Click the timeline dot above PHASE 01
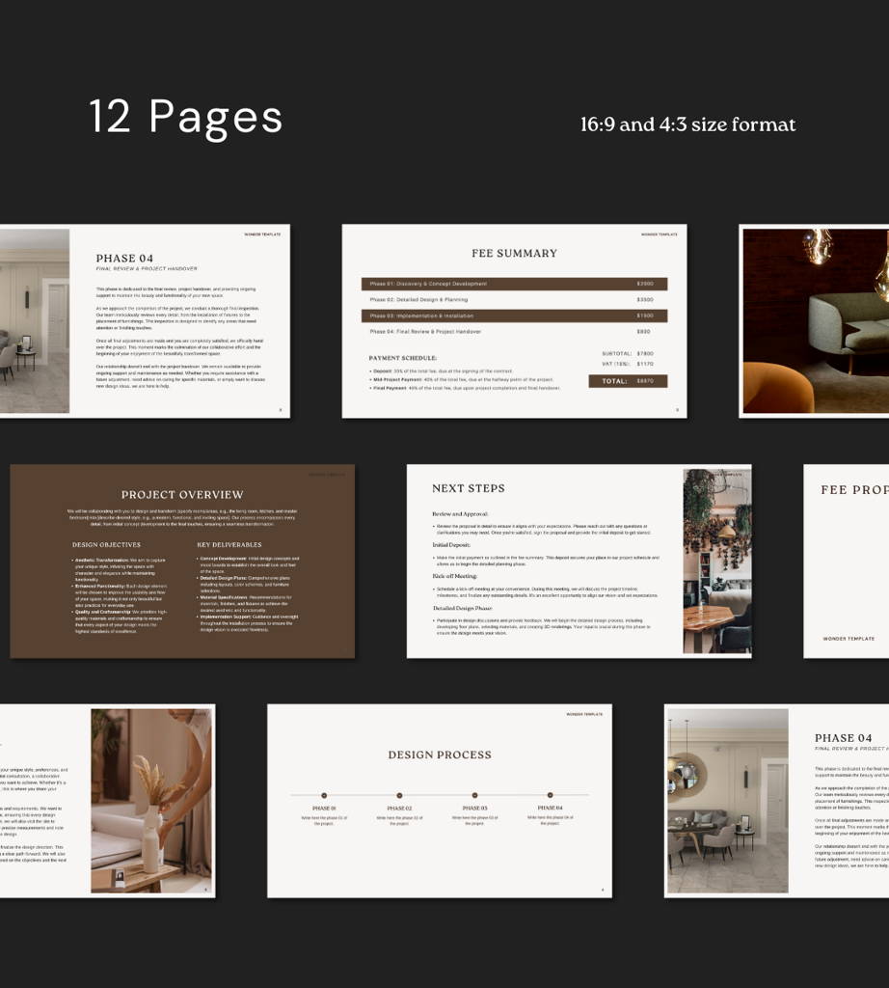Viewport: 889px width, 988px height. click(x=324, y=795)
